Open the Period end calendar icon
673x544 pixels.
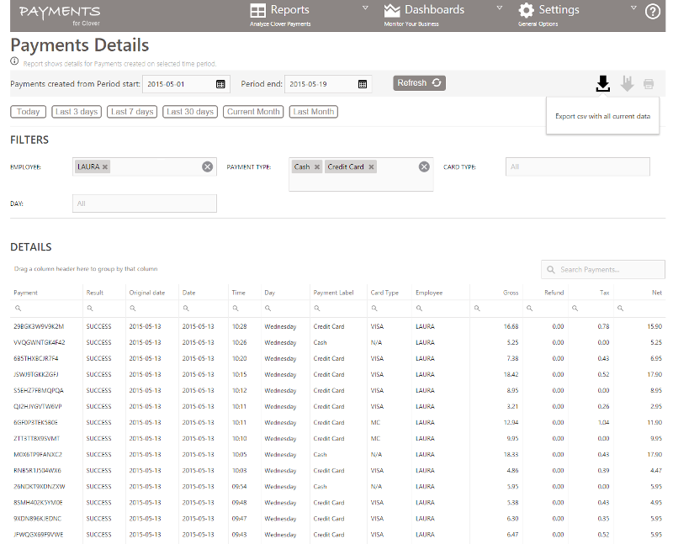pos(364,84)
